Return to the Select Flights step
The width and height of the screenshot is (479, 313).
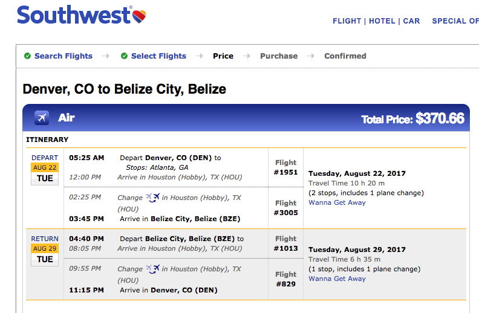(x=158, y=56)
